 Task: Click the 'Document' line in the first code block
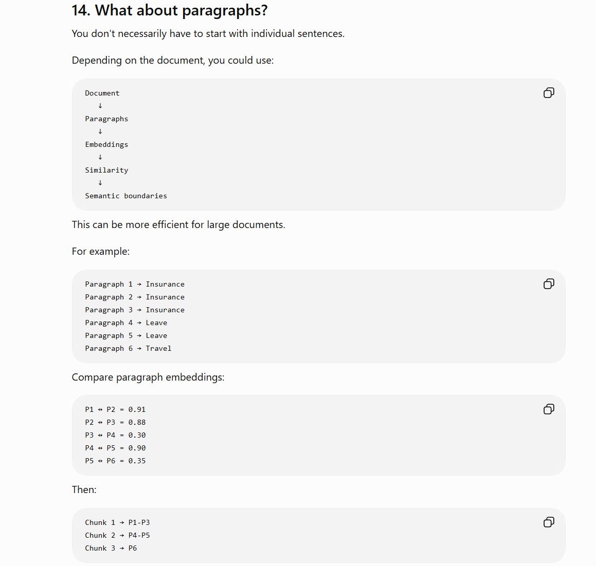[x=102, y=93]
